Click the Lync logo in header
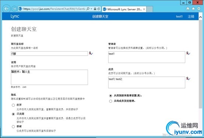204x138 pixels. click(15, 16)
